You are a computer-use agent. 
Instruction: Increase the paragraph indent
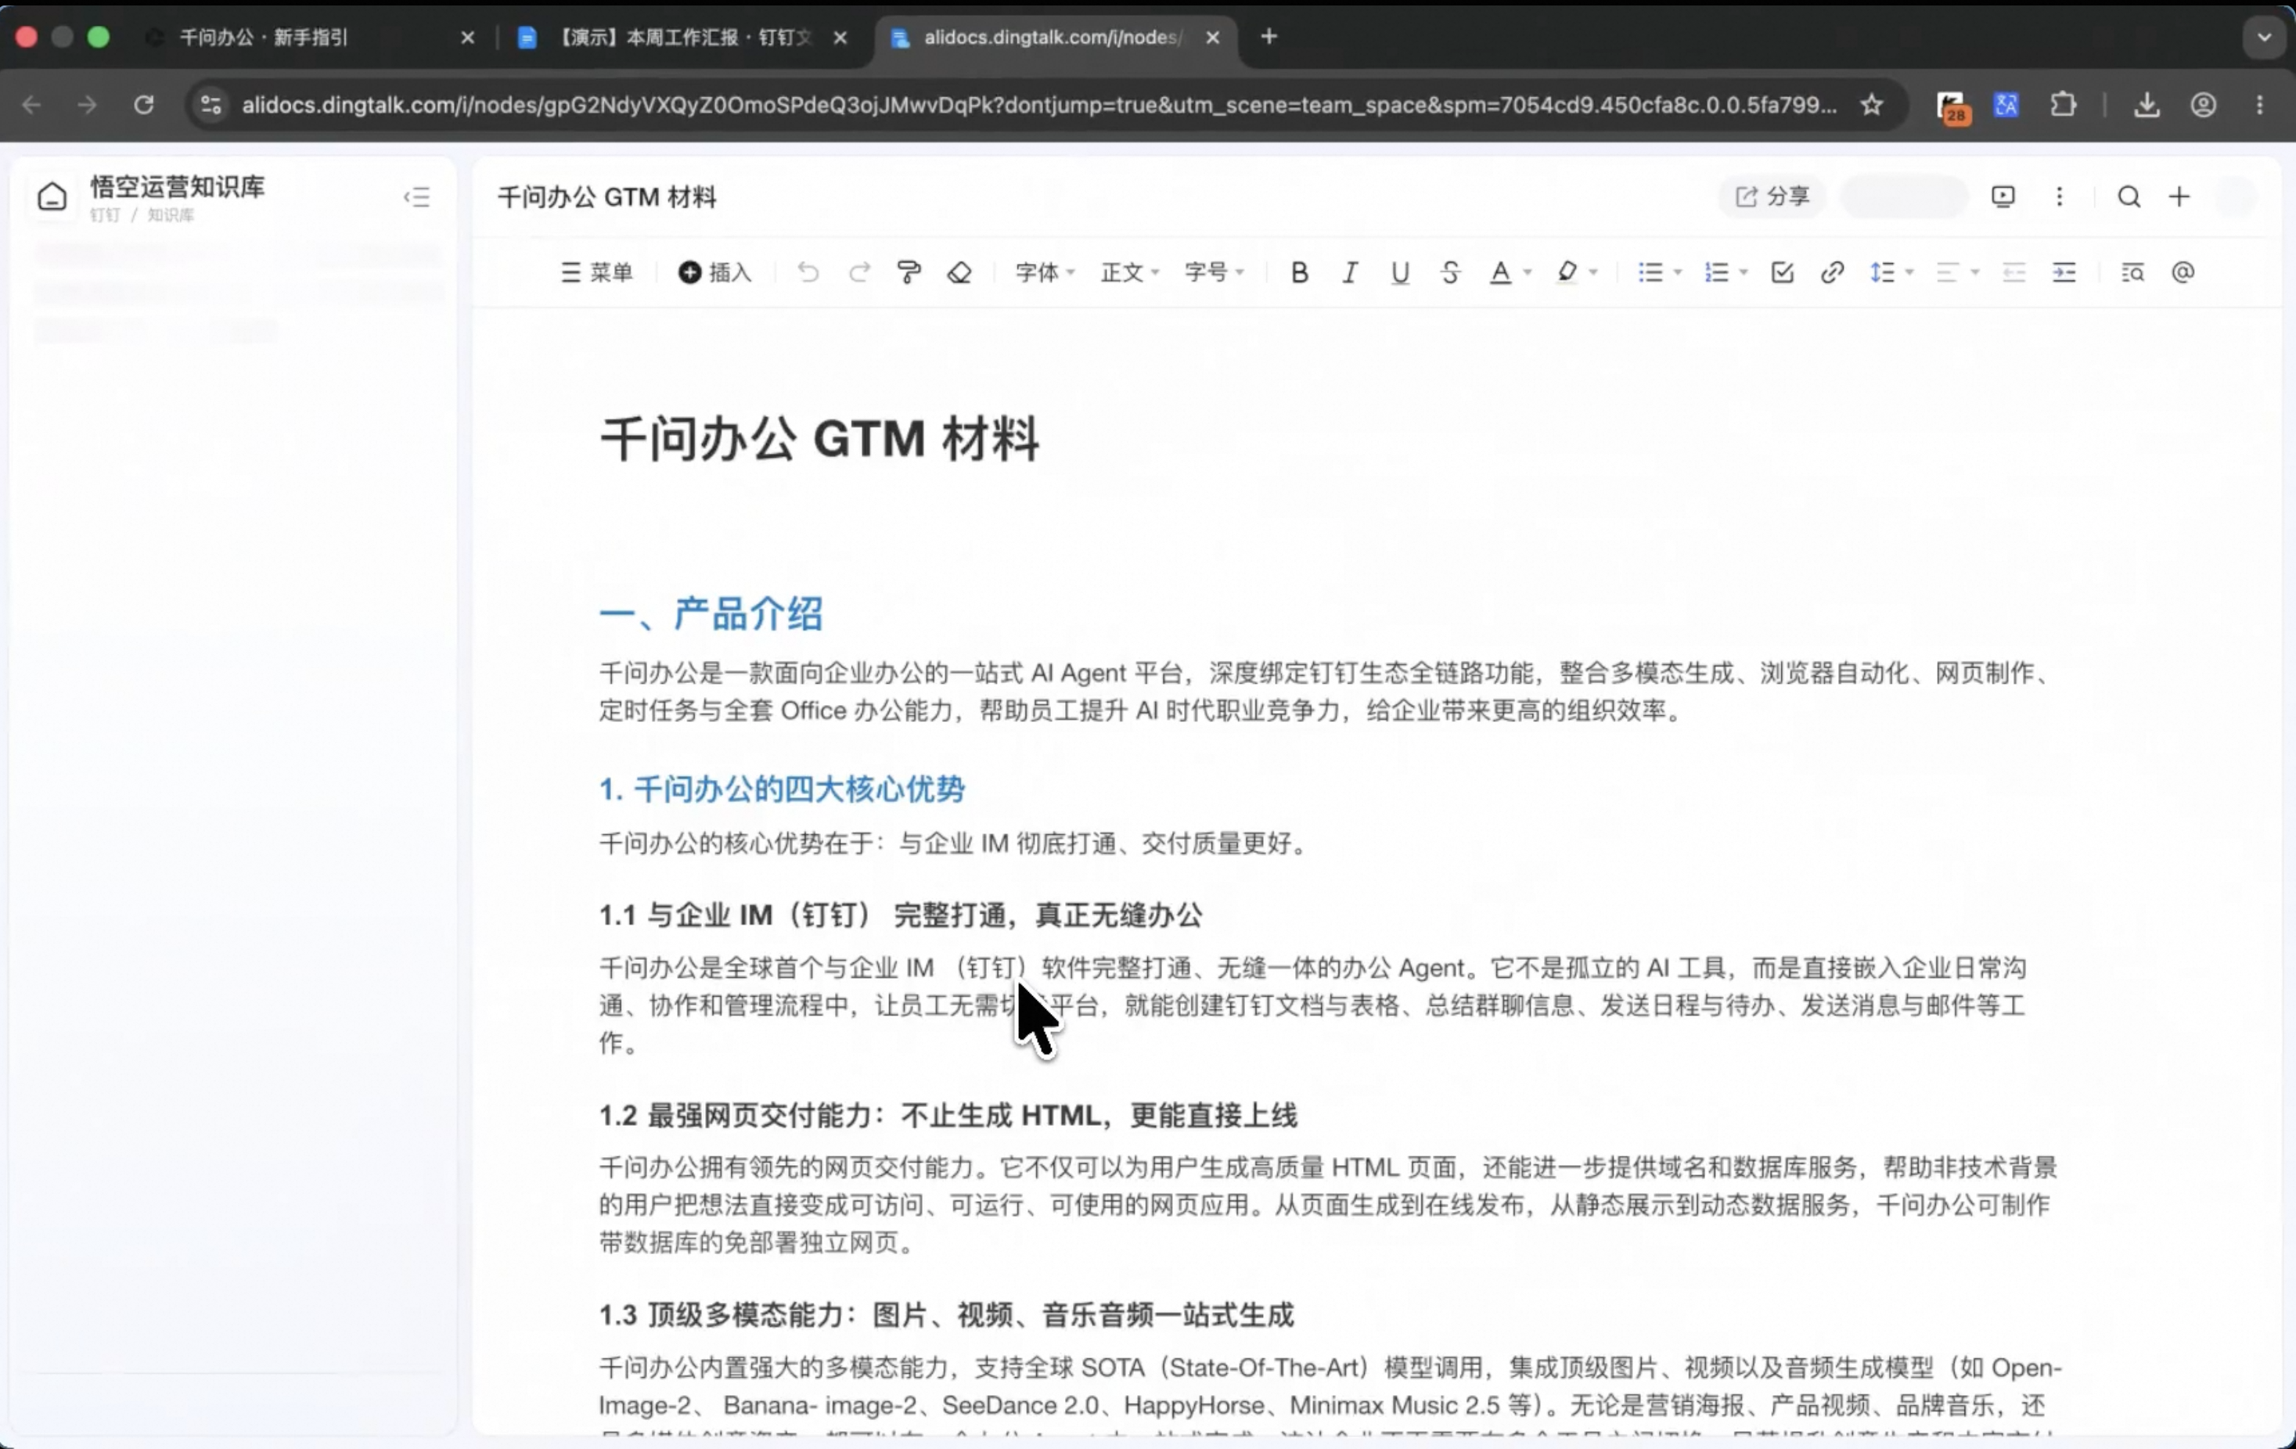point(2064,272)
